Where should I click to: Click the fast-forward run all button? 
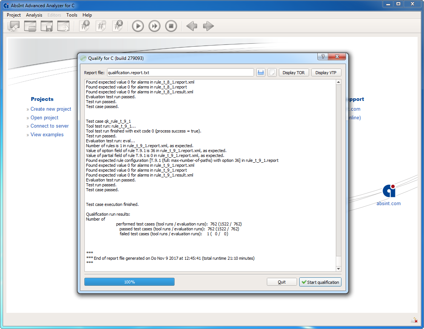[155, 26]
